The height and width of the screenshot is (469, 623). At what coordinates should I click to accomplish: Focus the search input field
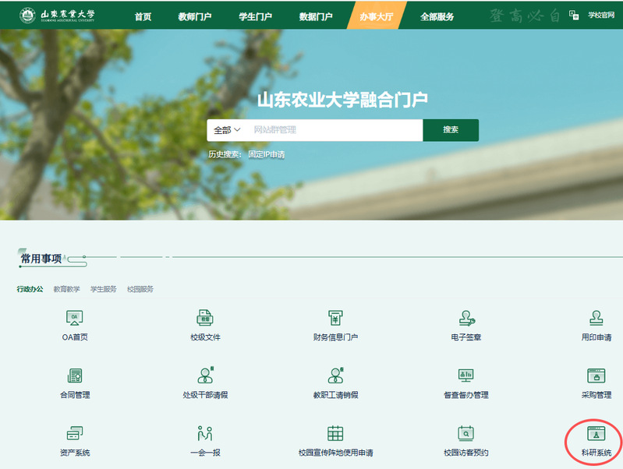point(334,130)
